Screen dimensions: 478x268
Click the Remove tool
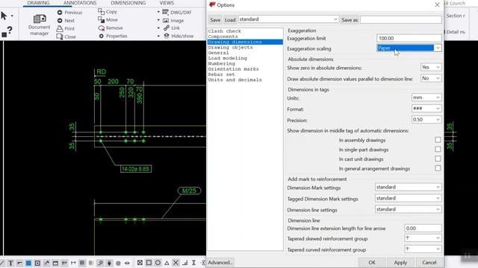click(x=111, y=28)
